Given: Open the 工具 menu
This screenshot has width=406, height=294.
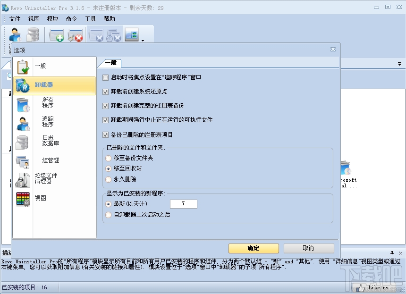Looking at the screenshot, I should pyautogui.click(x=90, y=19).
